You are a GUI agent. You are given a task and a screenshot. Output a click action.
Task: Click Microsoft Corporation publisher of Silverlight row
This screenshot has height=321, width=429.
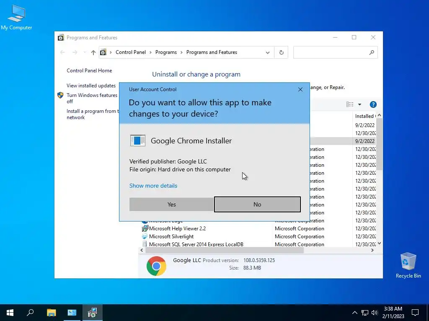[299, 237]
